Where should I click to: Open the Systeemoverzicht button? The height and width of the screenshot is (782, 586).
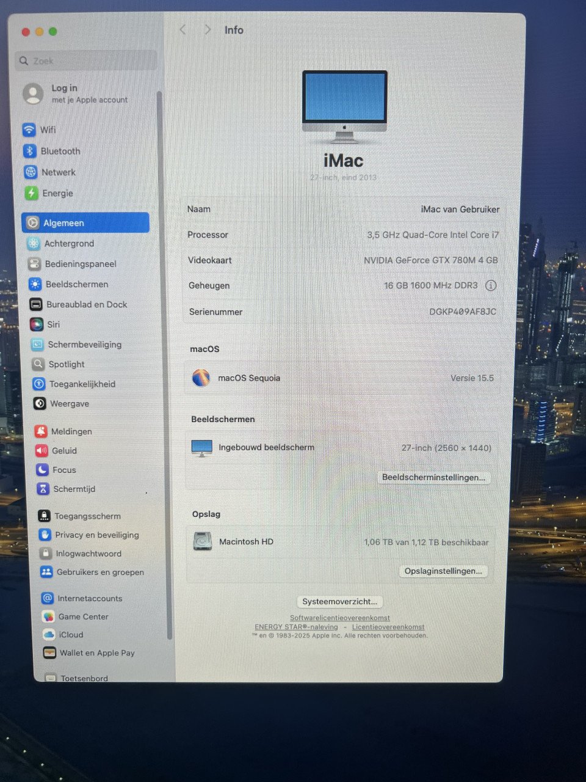click(340, 601)
